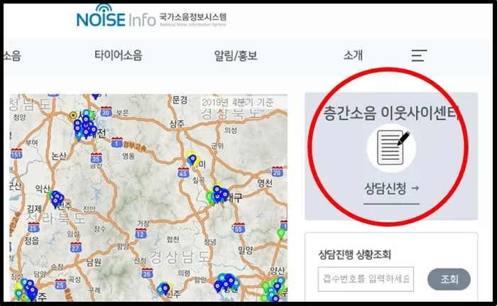Click the highway 20 shield near 영천
Viewport: 497px width, 306px height.
coord(277,172)
